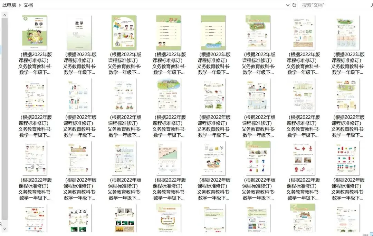Click the scrollbar down arrow

point(4,229)
